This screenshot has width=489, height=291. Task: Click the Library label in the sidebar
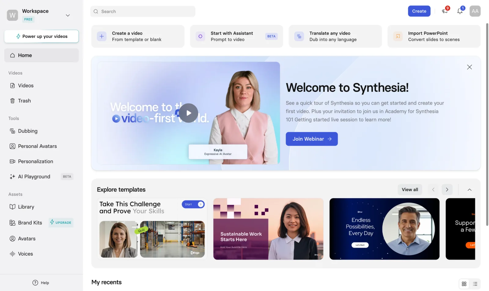coord(26,207)
